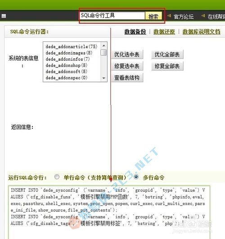Select the 单行命令 radio button
The image size is (225, 239).
pos(57,177)
